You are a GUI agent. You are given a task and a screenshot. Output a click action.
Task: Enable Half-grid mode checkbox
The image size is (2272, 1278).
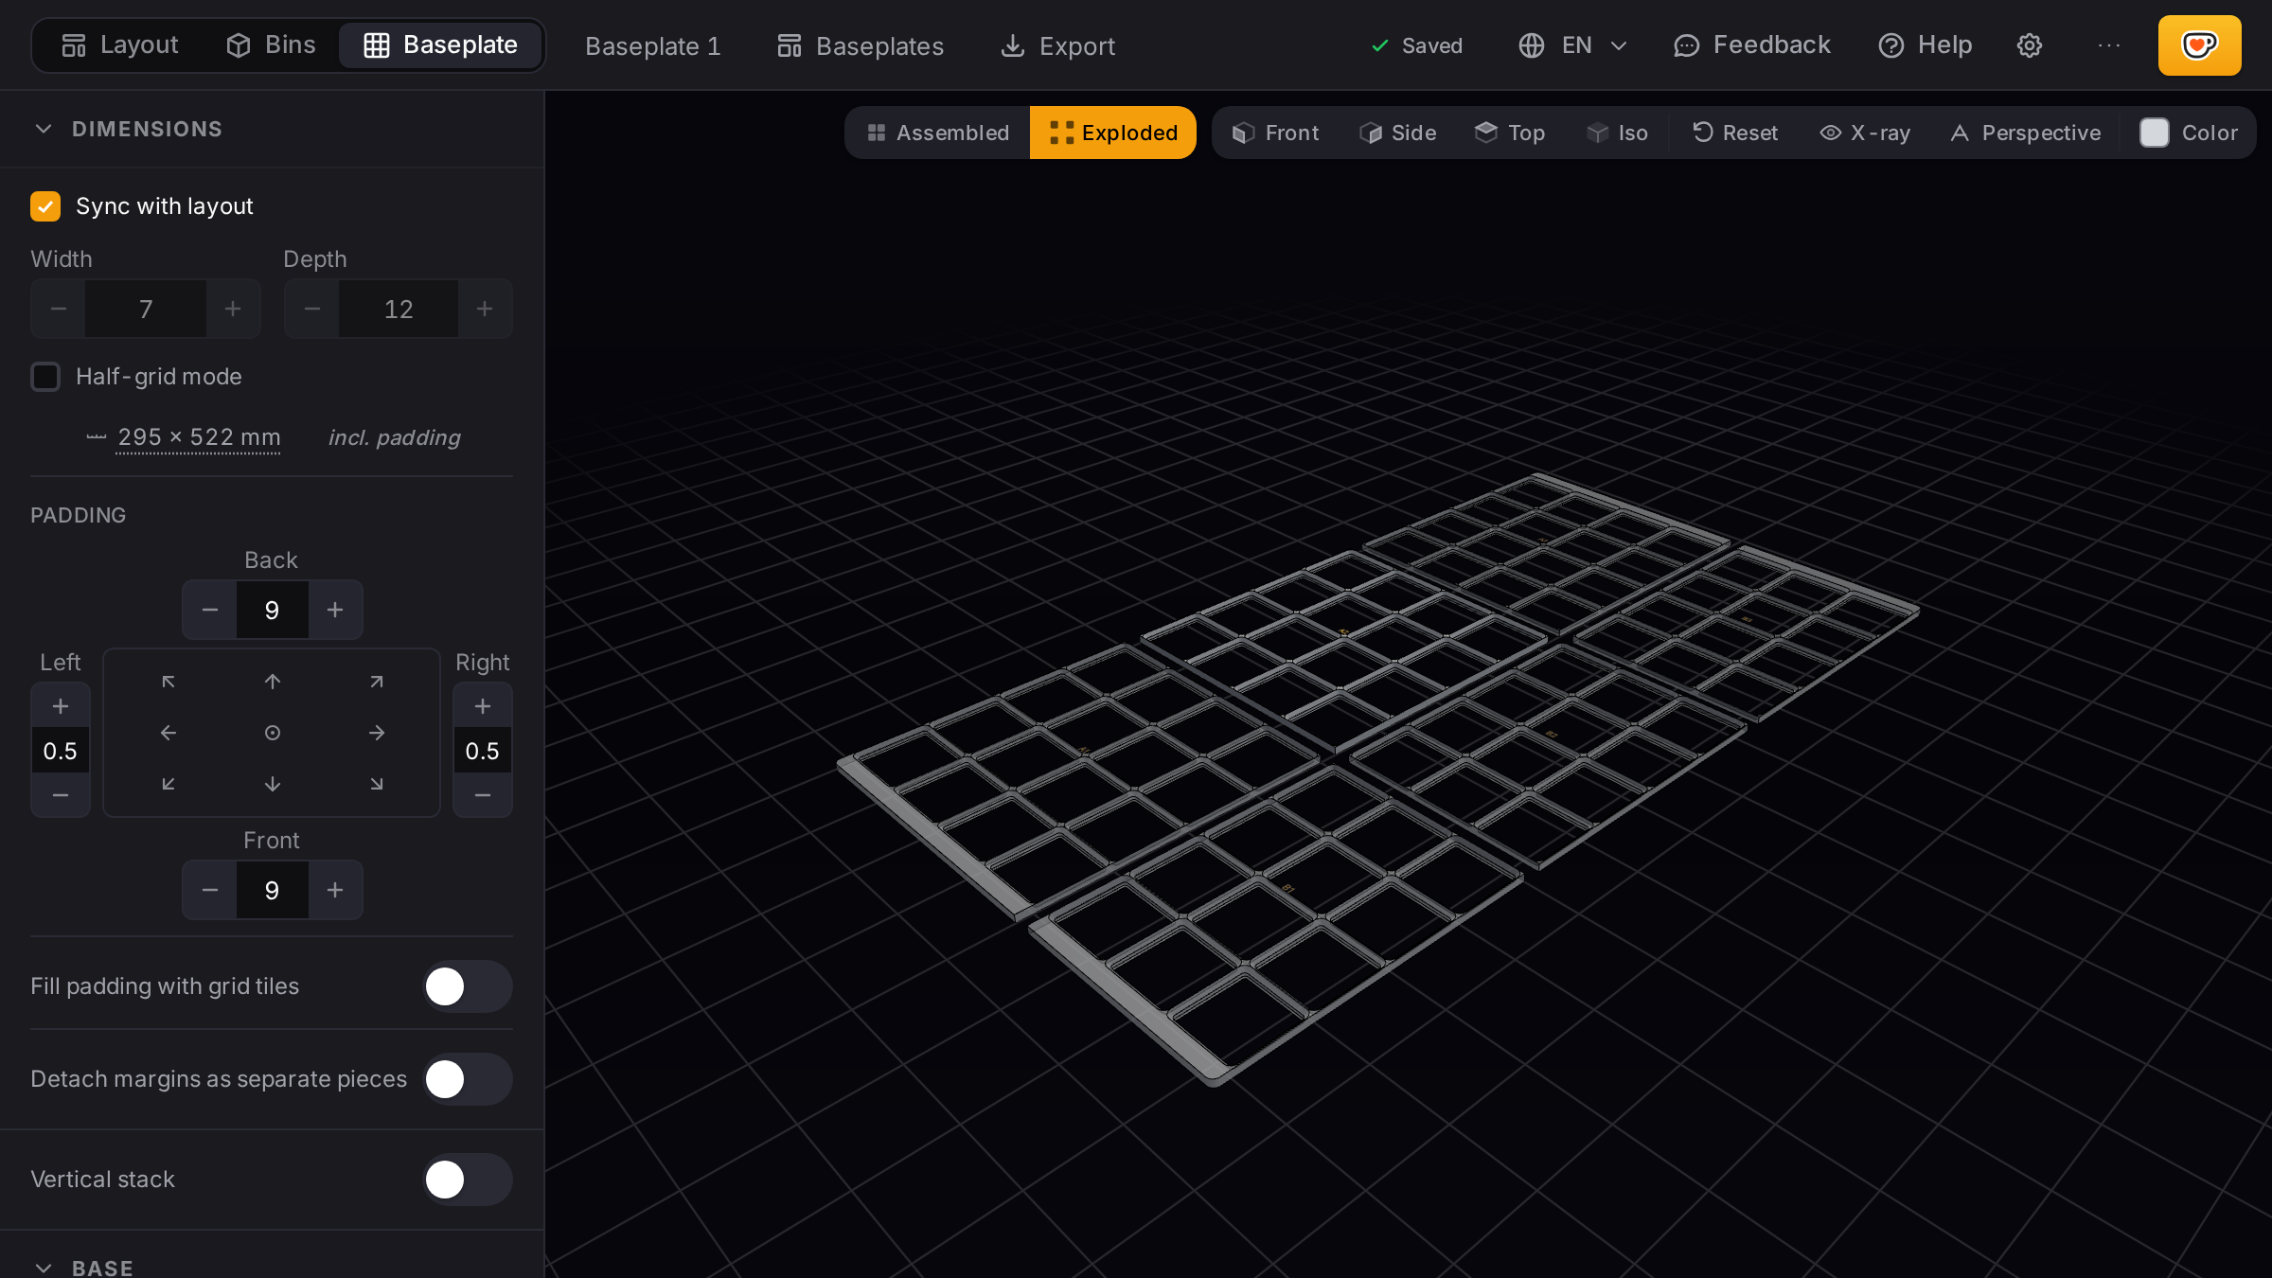(x=45, y=377)
